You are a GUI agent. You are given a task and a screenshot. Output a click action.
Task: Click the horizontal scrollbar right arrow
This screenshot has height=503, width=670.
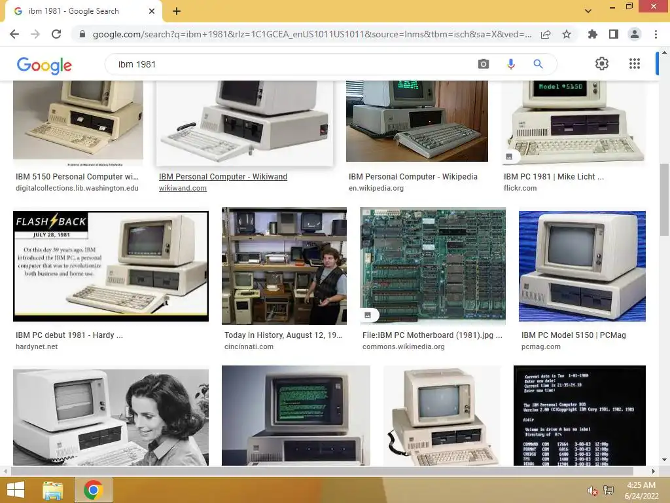[654, 472]
